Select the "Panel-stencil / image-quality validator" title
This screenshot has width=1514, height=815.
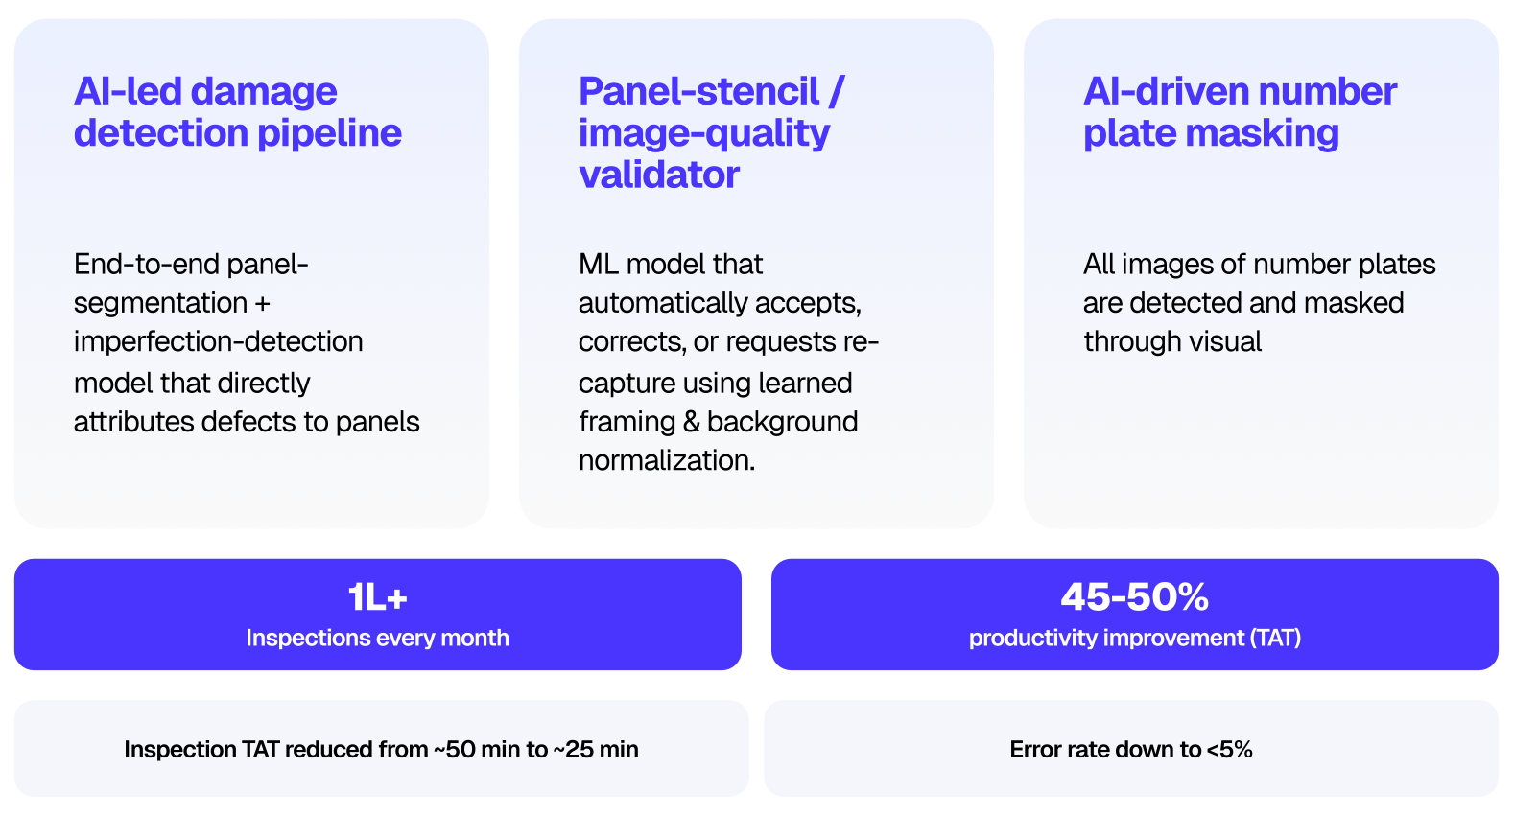pyautogui.click(x=711, y=132)
